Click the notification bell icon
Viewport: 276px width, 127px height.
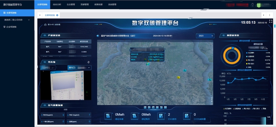pyautogui.click(x=253, y=5)
